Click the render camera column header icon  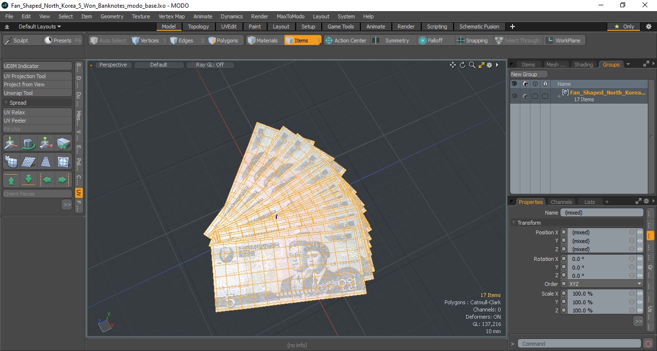525,84
